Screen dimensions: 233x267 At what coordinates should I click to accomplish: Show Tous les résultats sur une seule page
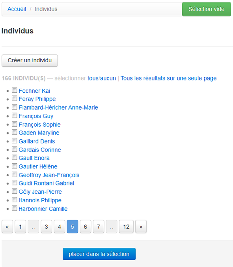pos(168,78)
